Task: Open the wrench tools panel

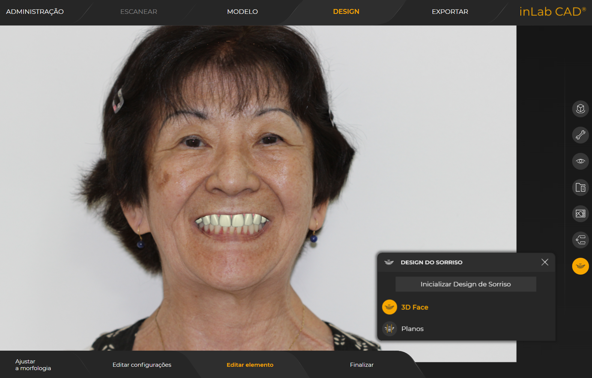Action: [580, 135]
